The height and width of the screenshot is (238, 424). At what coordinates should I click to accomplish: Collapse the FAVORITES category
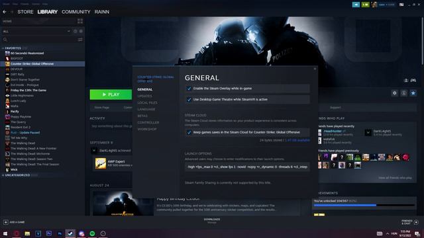(3, 48)
